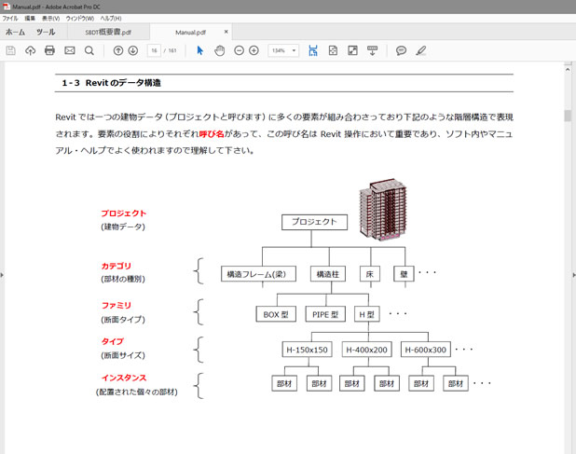
Task: Select the highlighter pen tool
Action: tap(421, 50)
